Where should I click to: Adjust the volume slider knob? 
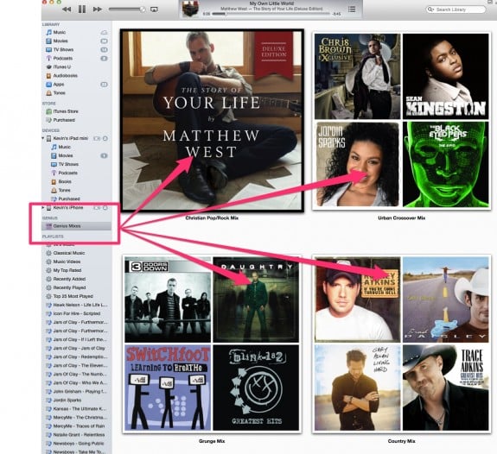pos(143,9)
